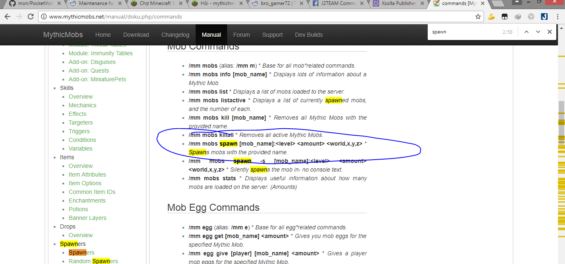The width and height of the screenshot is (565, 264).
Task: Open 'Random Spawners' sidebar link
Action: coord(93,261)
